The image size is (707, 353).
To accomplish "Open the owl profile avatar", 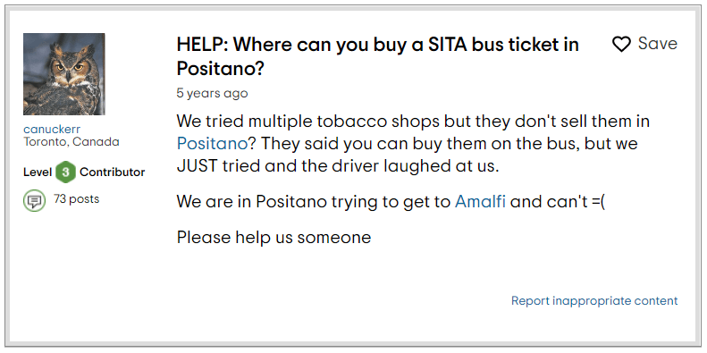I will pos(64,74).
